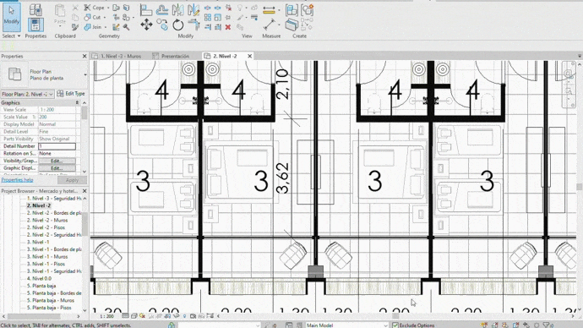
Task: Toggle the Exclude Options checkbox
Action: click(x=395, y=325)
